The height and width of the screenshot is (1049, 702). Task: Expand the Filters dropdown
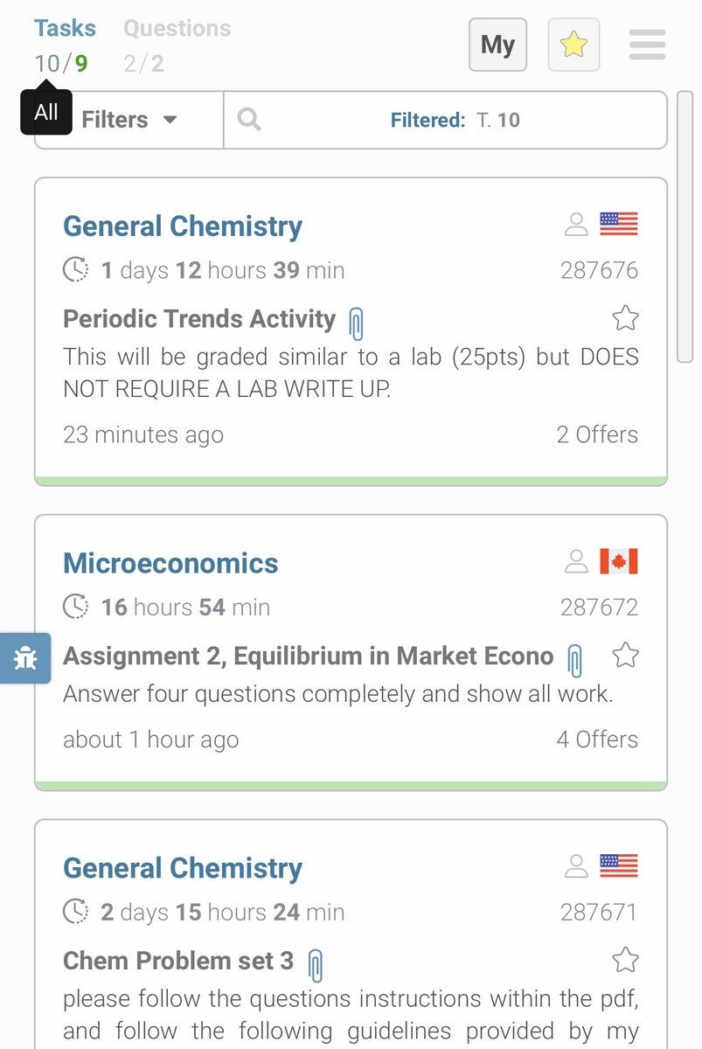[x=129, y=119]
